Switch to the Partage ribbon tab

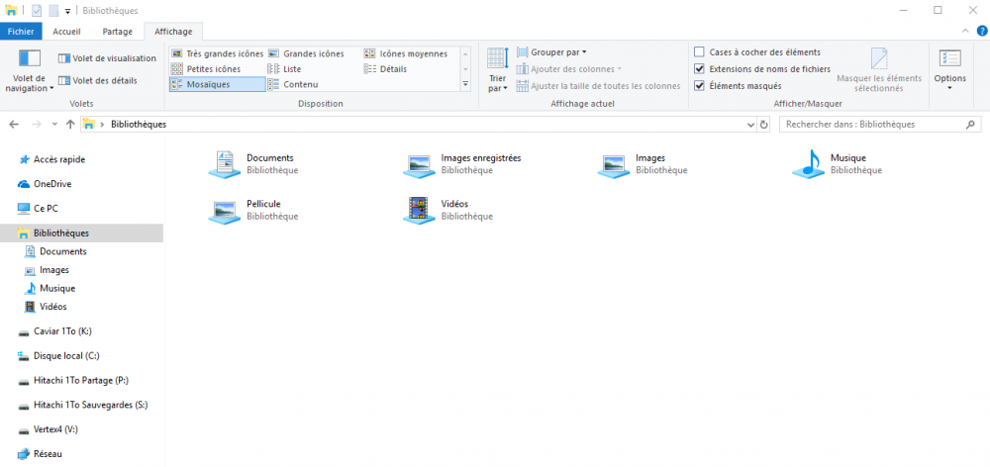(x=118, y=31)
